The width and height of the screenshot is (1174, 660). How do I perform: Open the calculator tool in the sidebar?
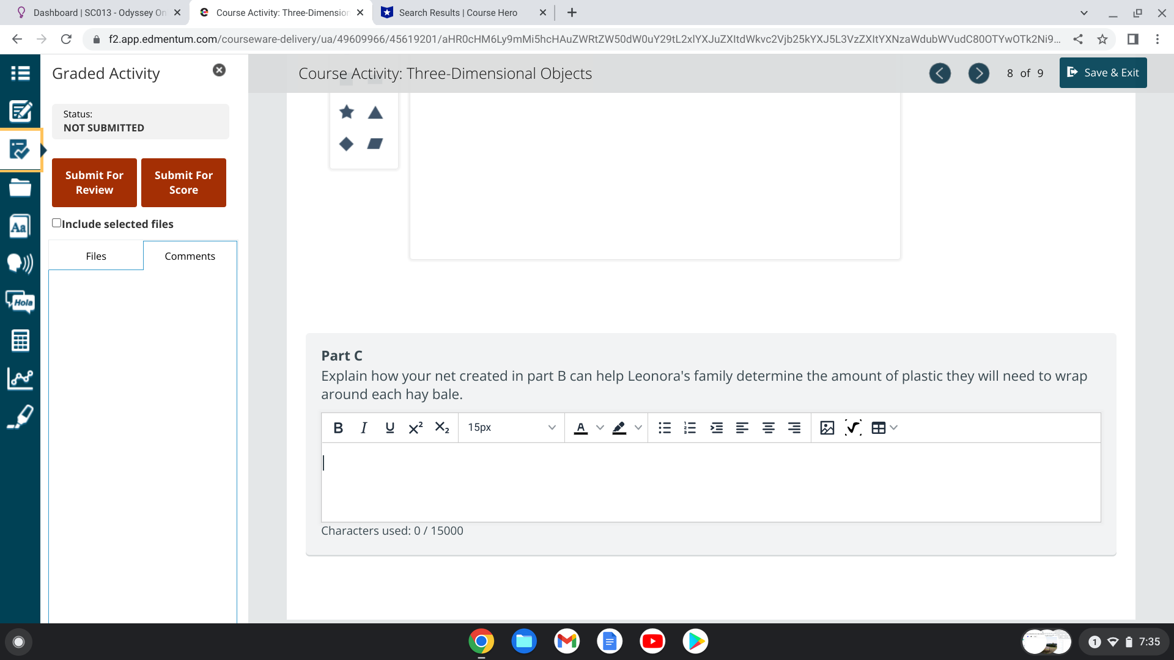20,340
